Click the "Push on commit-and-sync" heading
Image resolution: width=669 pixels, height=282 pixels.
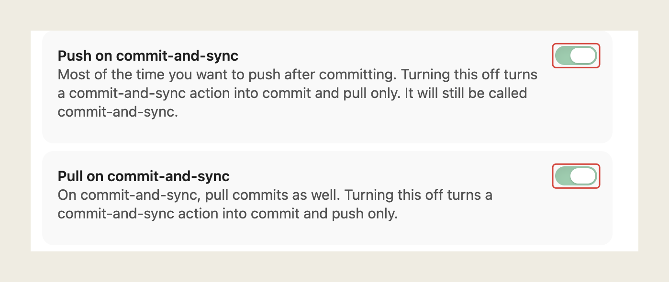click(x=148, y=56)
